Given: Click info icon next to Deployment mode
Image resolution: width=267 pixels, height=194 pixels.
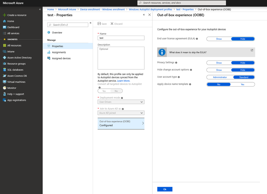Looking at the screenshot, I should click(x=122, y=98).
